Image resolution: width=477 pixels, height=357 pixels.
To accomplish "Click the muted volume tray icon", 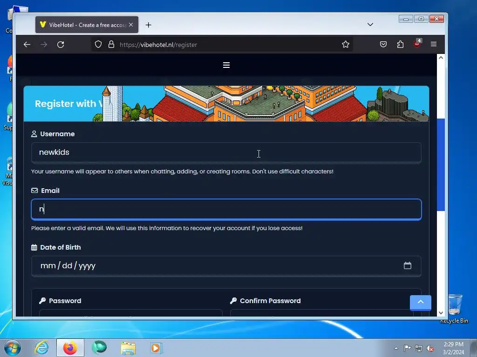I will (x=430, y=348).
